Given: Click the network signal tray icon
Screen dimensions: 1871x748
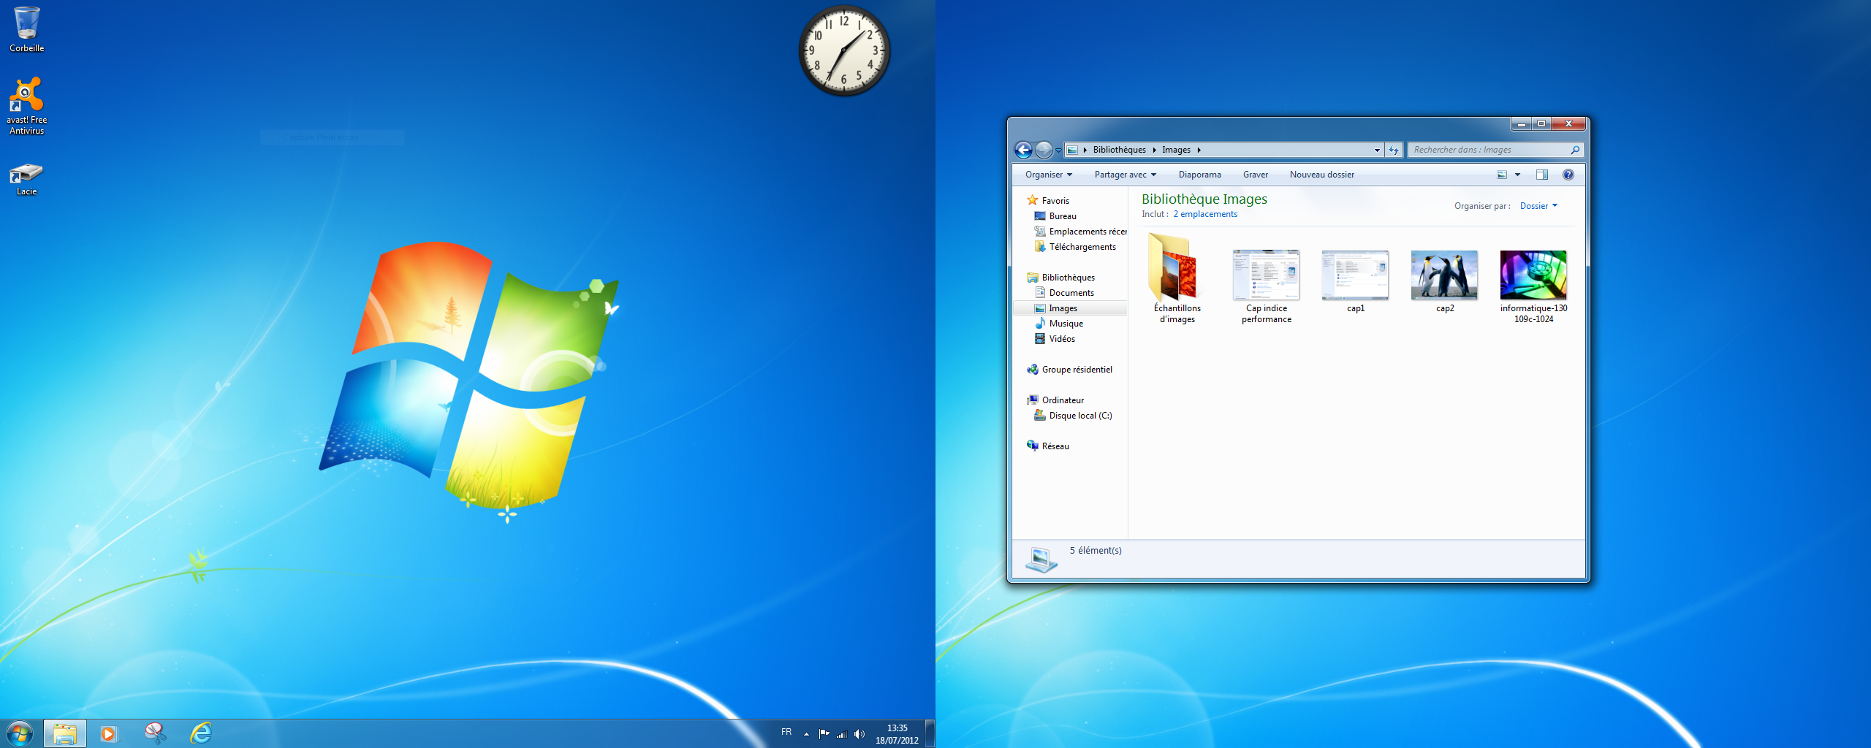Looking at the screenshot, I should (842, 734).
